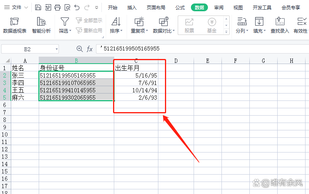Open 查找录入 lookup entry tool

click(280, 25)
